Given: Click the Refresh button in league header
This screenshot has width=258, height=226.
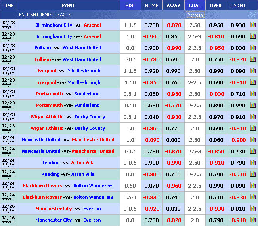Looking at the screenshot, I should 195,15.
